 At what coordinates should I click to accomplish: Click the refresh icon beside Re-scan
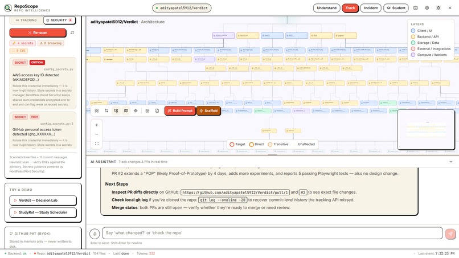[72, 33]
